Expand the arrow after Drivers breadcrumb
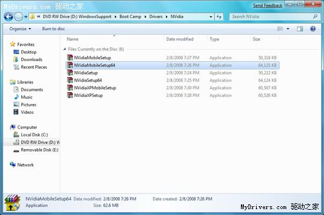 (x=167, y=16)
